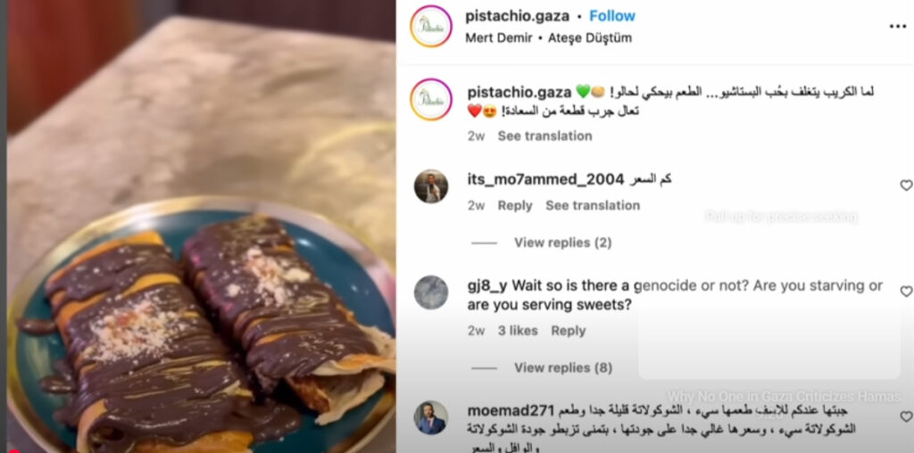The image size is (914, 453).
Task: Open moemad271's profile avatar
Action: pyautogui.click(x=431, y=417)
